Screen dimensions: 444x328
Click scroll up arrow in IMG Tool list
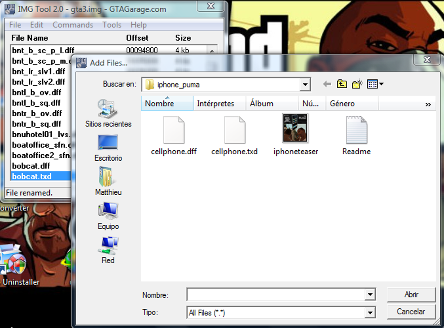pos(212,51)
